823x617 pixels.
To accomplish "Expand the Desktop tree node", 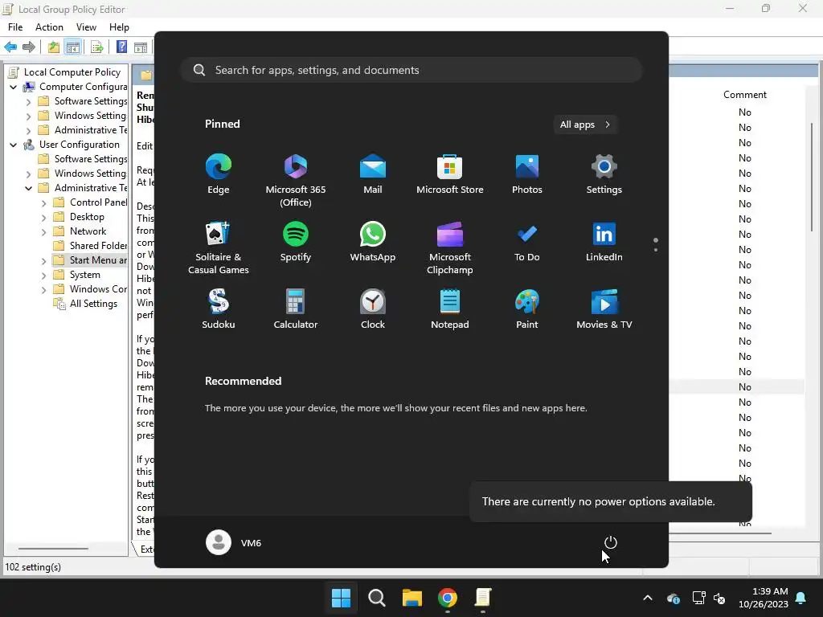I will (44, 217).
